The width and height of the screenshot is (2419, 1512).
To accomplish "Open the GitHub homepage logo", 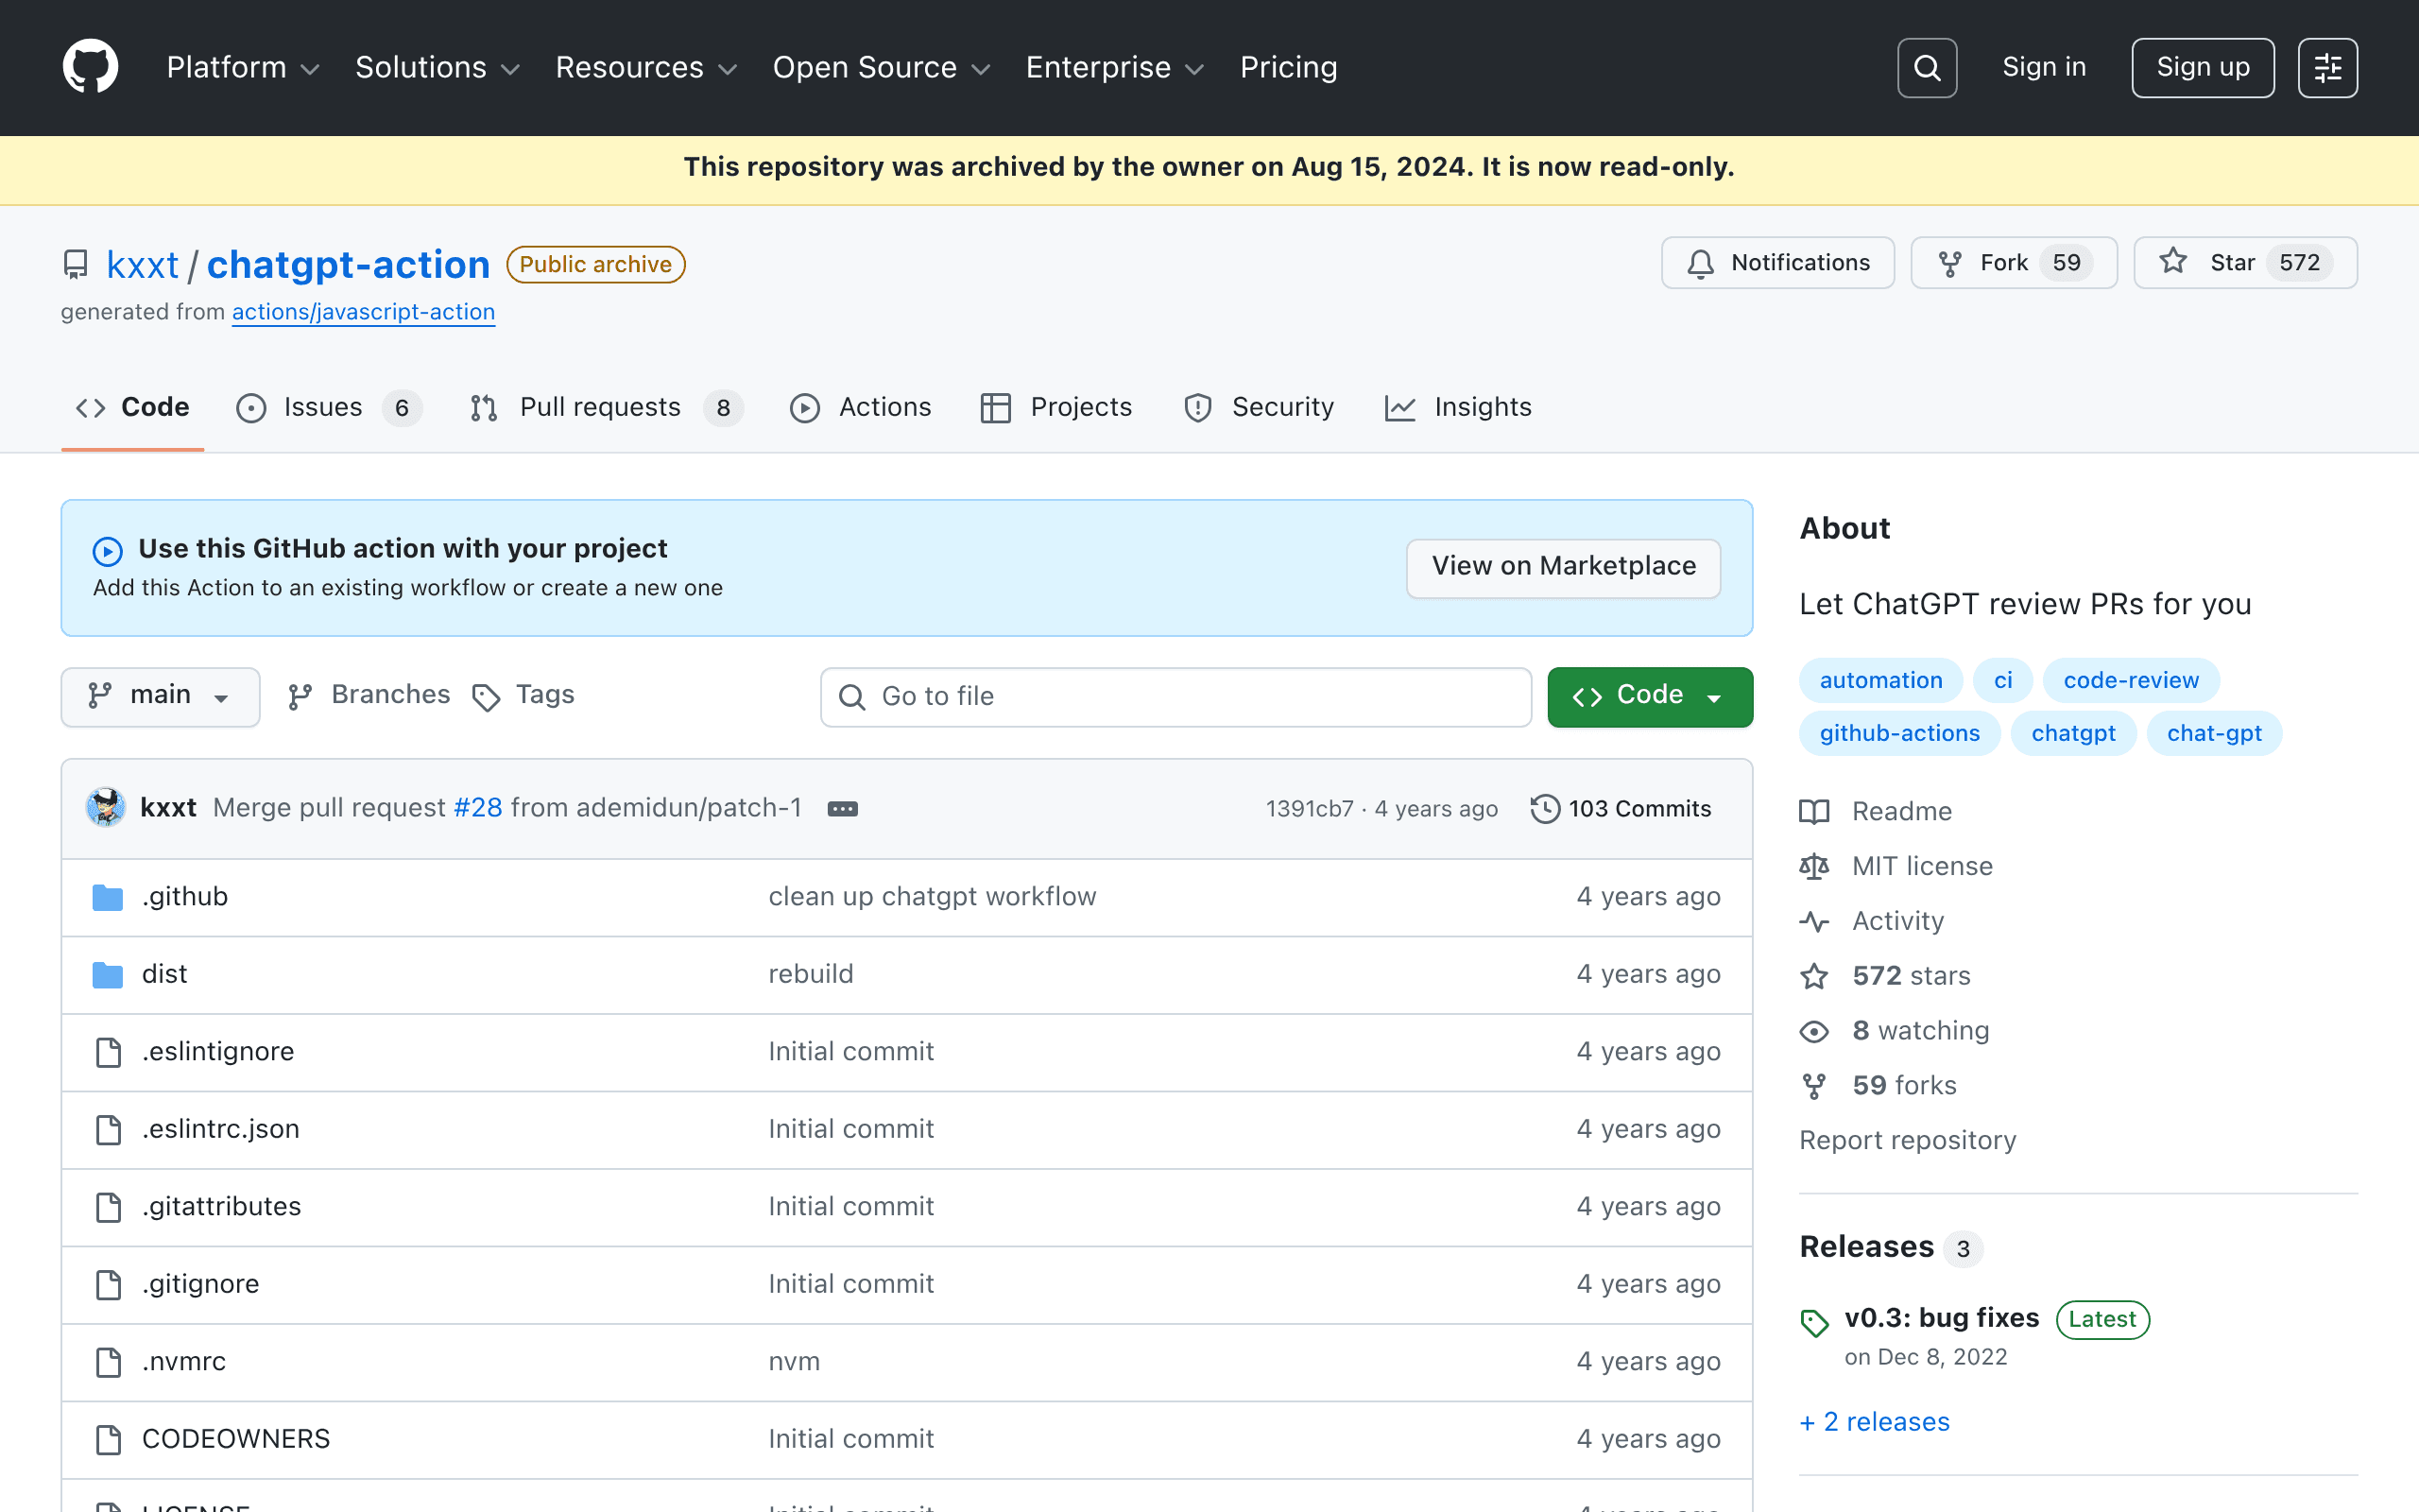I will coord(90,67).
